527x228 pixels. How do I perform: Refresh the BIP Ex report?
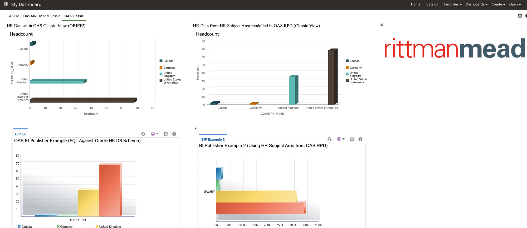pos(143,134)
